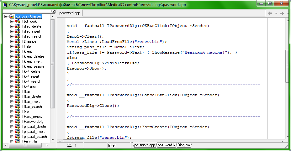Expand the Tklient class node
This screenshot has width=291, height=151.
coord(12,51)
